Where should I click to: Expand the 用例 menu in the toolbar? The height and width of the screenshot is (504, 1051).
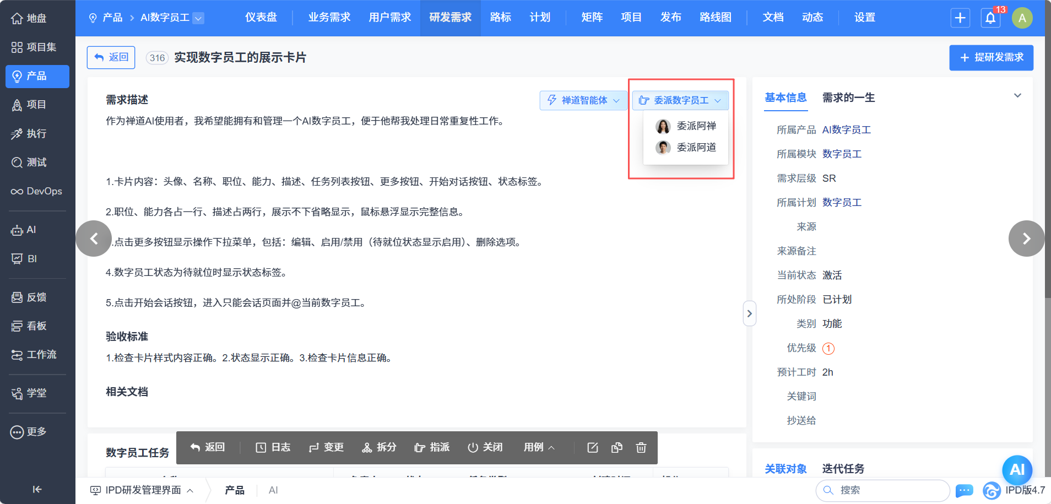coord(539,448)
